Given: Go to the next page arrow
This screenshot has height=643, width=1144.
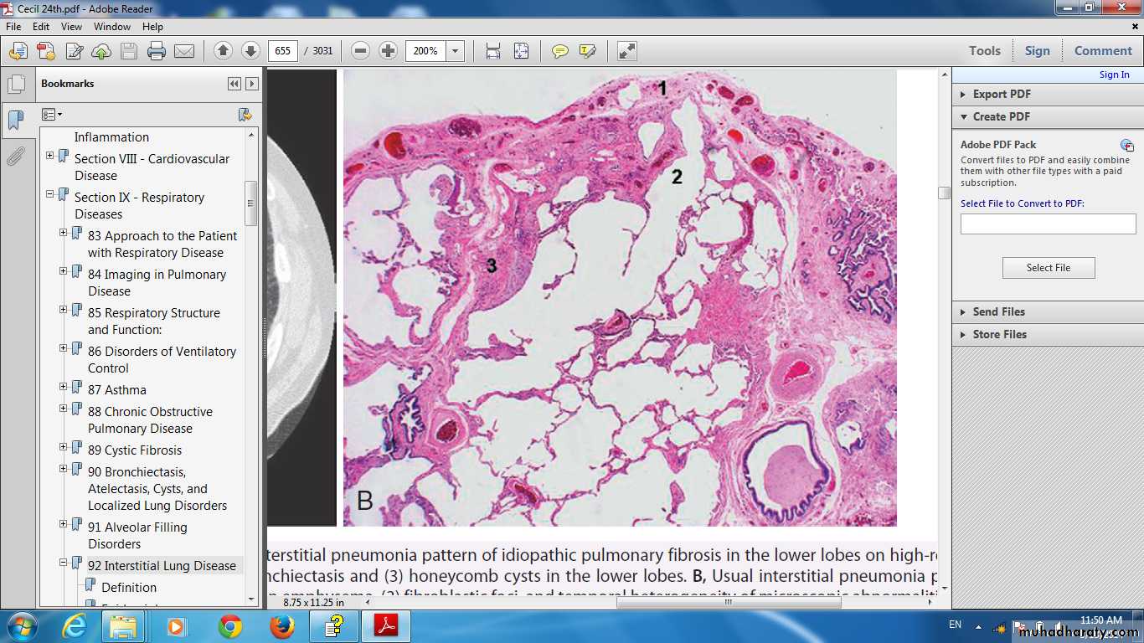Looking at the screenshot, I should (x=250, y=51).
